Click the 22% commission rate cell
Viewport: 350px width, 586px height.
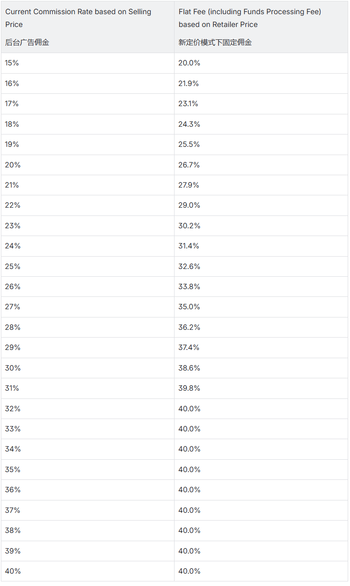pos(13,205)
